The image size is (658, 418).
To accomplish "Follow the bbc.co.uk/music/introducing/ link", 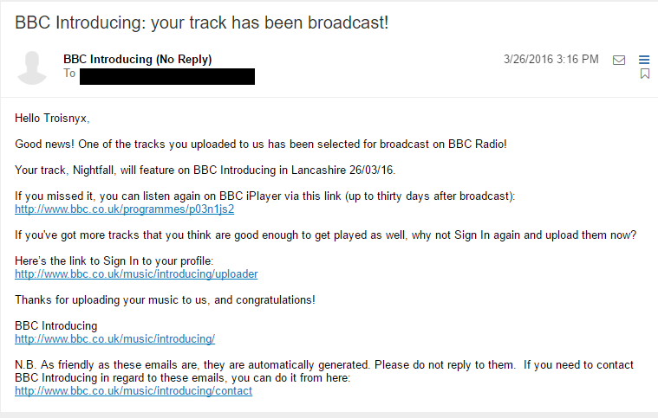I will [x=114, y=339].
